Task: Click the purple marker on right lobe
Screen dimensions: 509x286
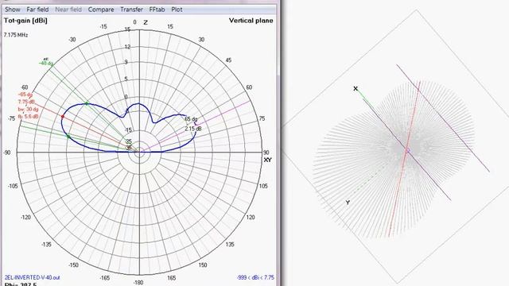Action: coord(195,123)
